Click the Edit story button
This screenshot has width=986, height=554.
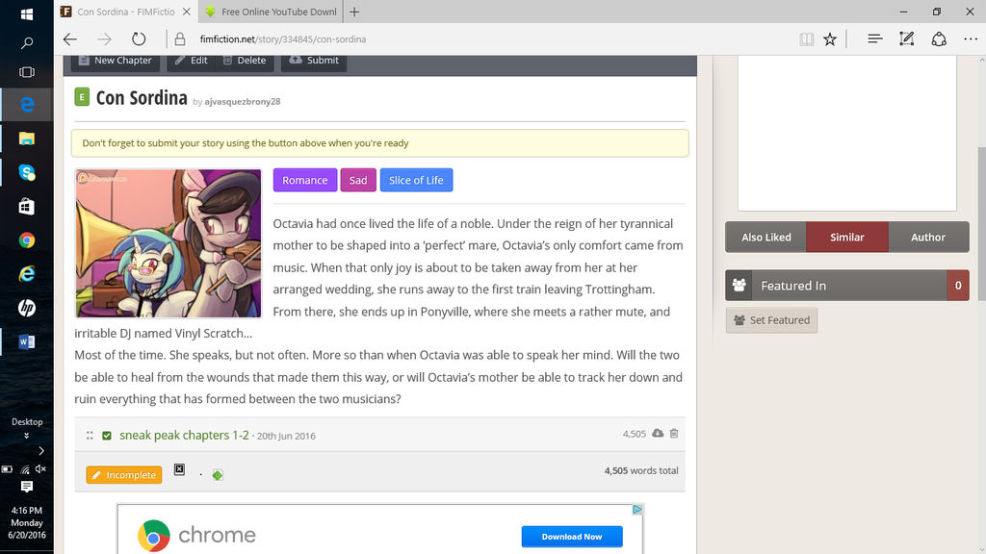[x=192, y=61]
